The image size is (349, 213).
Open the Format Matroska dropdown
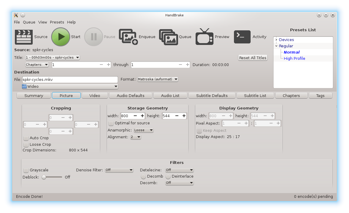[x=158, y=79]
